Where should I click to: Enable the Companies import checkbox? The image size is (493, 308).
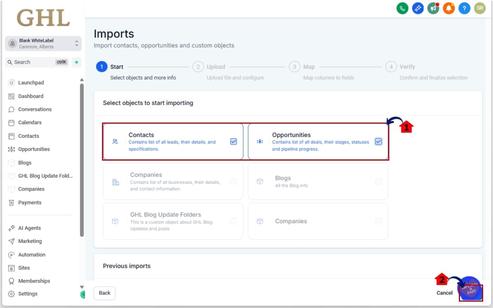[x=233, y=181]
